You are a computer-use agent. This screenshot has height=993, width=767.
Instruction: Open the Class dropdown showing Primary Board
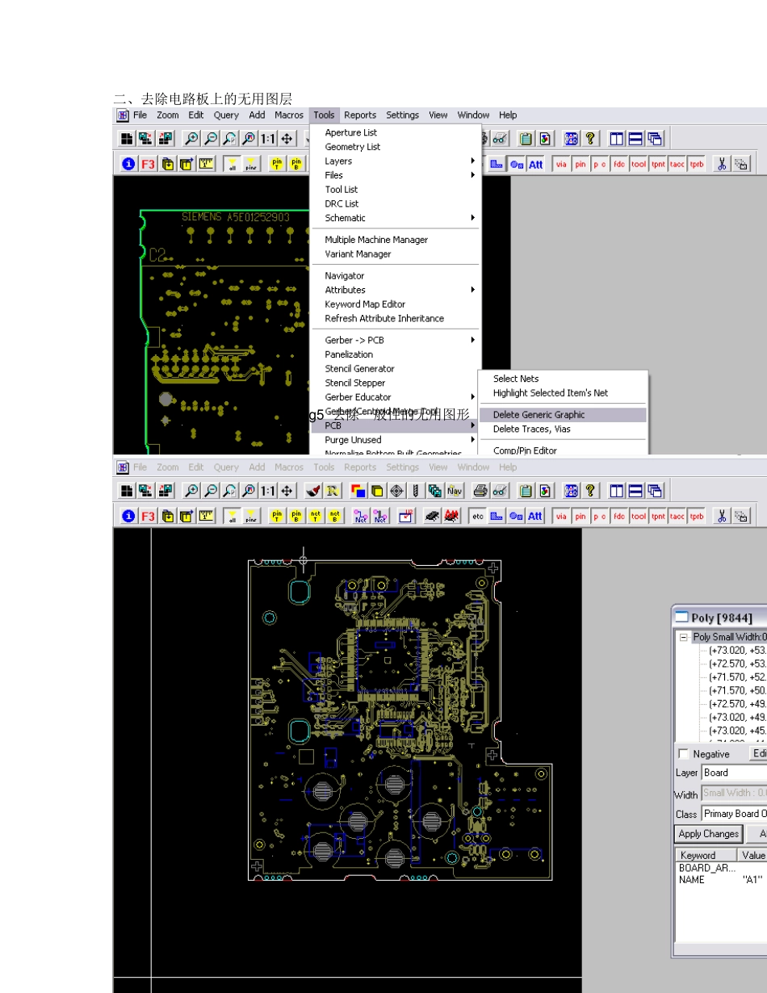pos(734,814)
